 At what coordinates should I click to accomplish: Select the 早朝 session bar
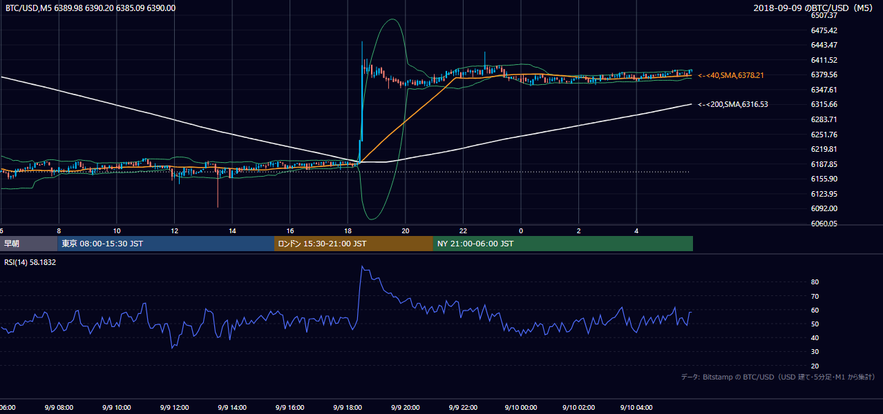tap(28, 244)
